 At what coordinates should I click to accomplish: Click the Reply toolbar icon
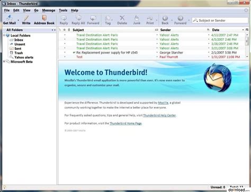[x=64, y=18]
